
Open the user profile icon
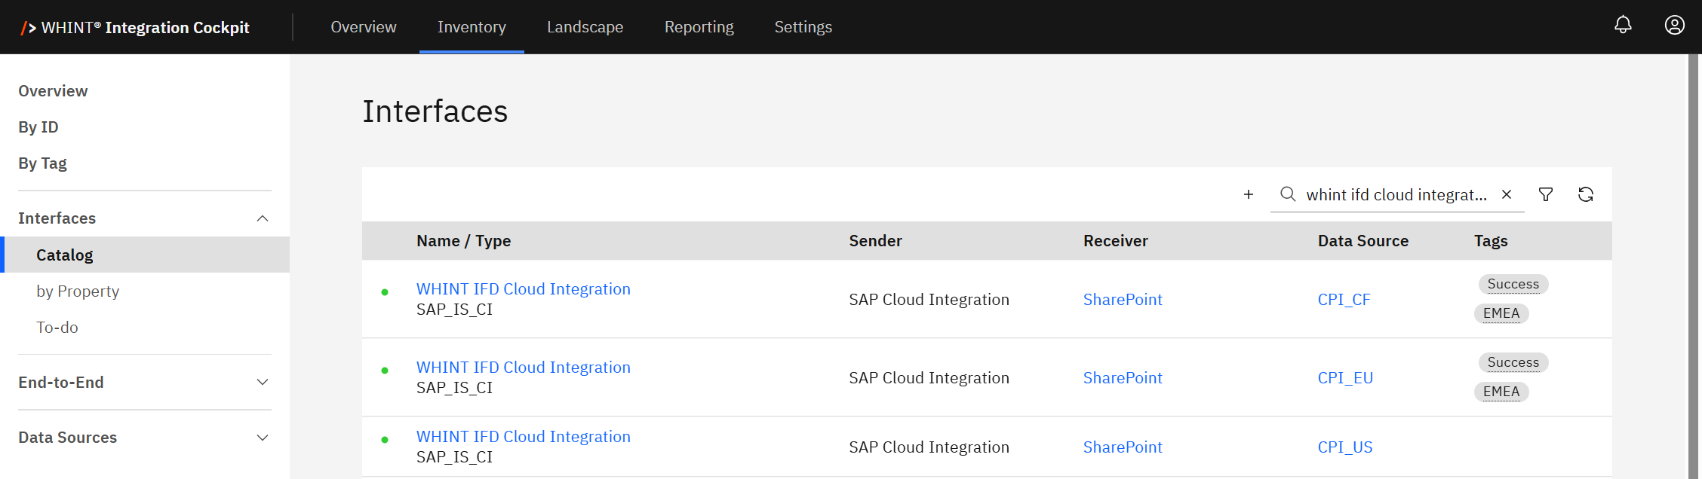pyautogui.click(x=1674, y=26)
